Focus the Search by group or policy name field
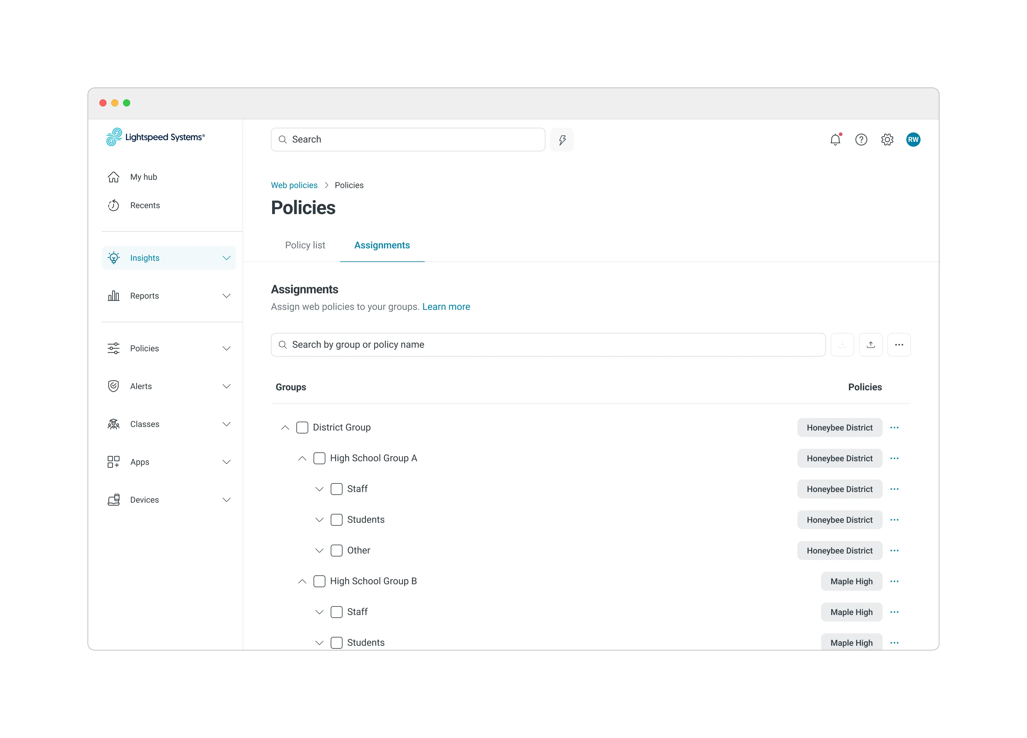Image resolution: width=1027 pixels, height=738 pixels. [x=548, y=344]
